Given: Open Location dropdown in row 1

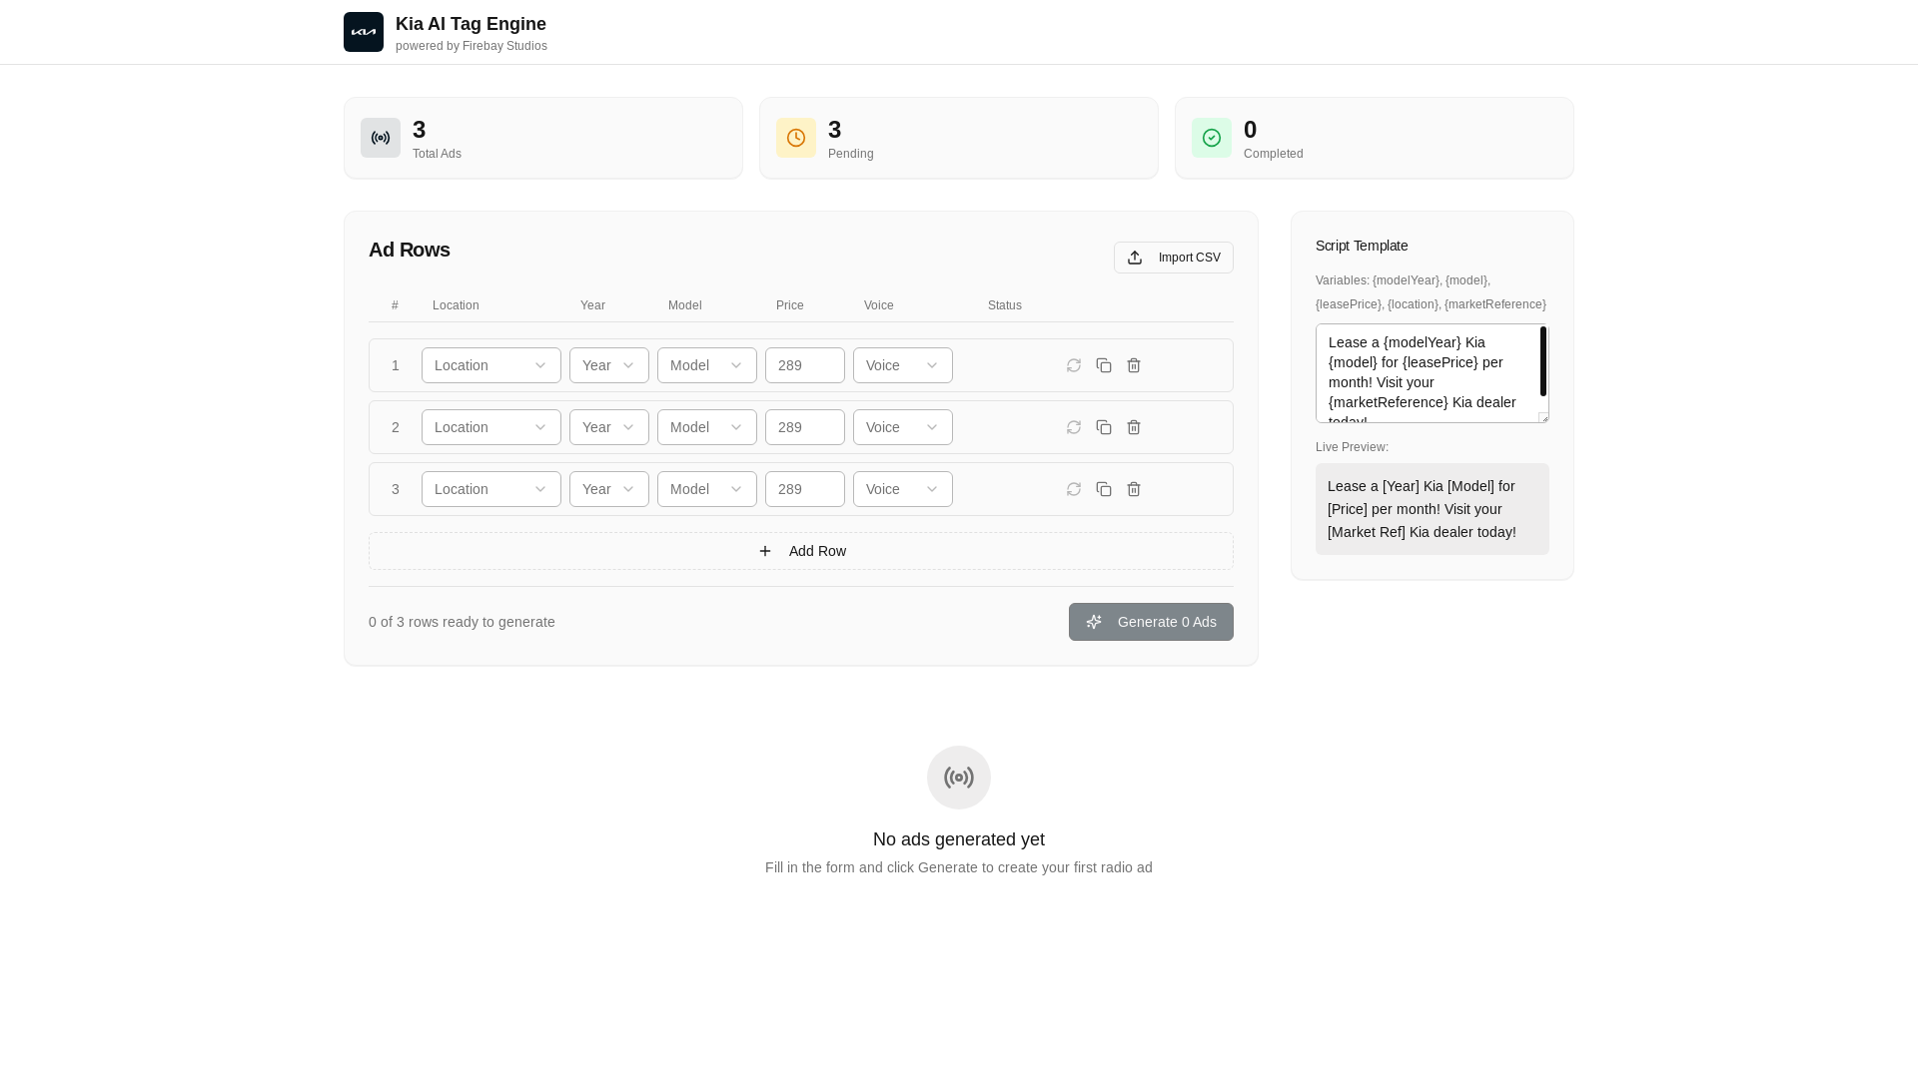Looking at the screenshot, I should (x=491, y=365).
